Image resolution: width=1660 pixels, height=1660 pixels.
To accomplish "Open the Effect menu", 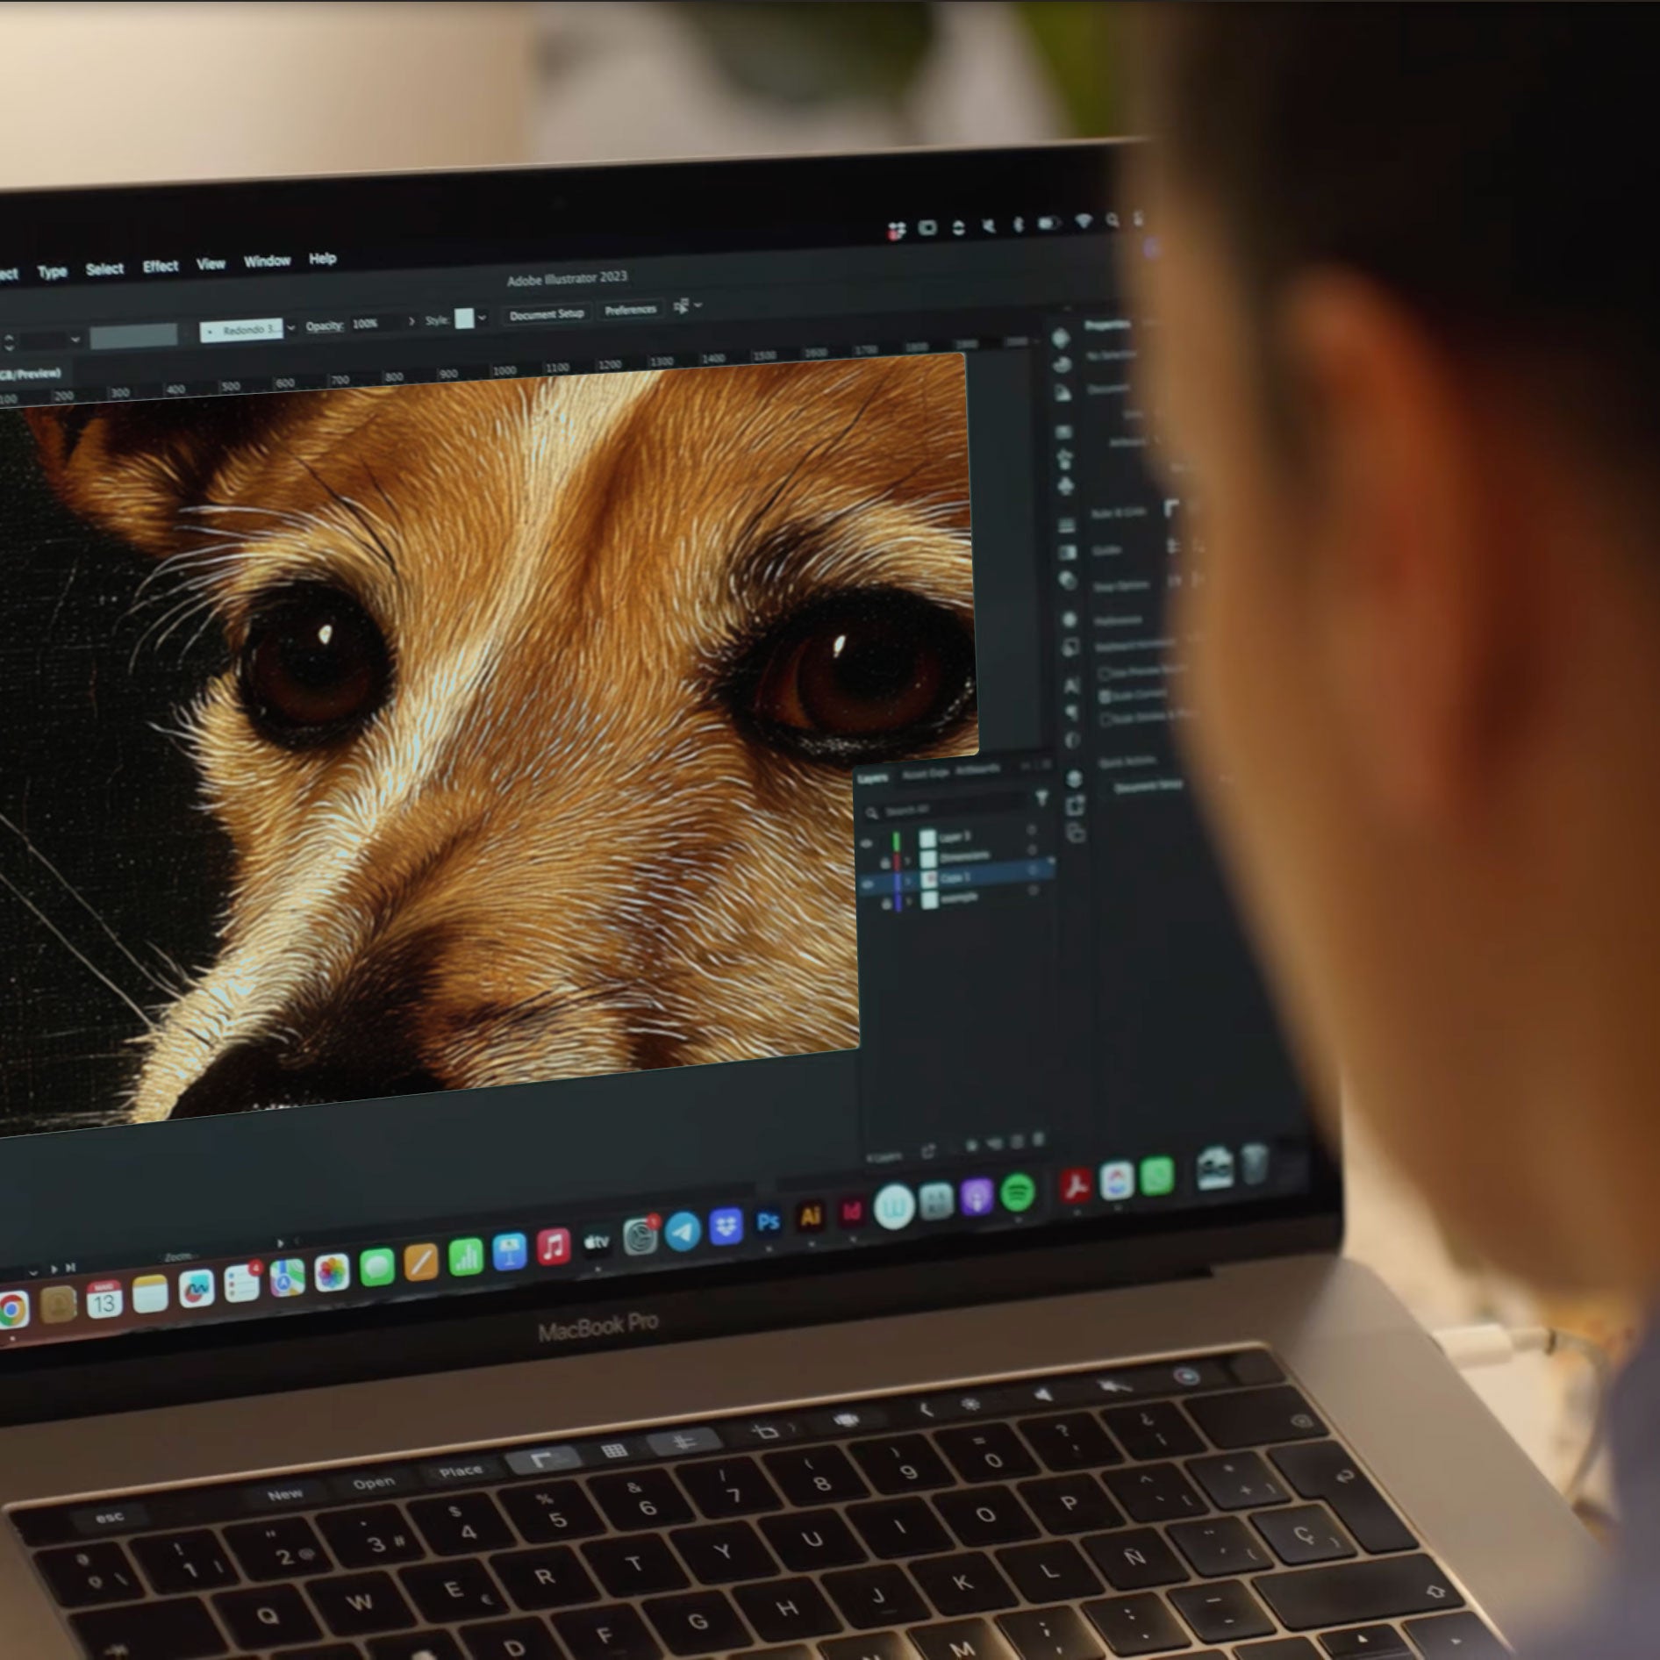I will click(x=160, y=266).
